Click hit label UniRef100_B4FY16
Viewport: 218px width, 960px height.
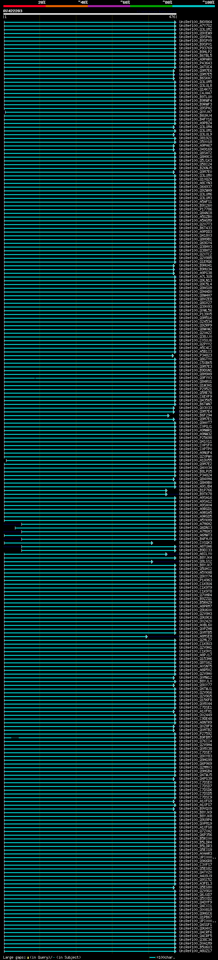[196, 119]
